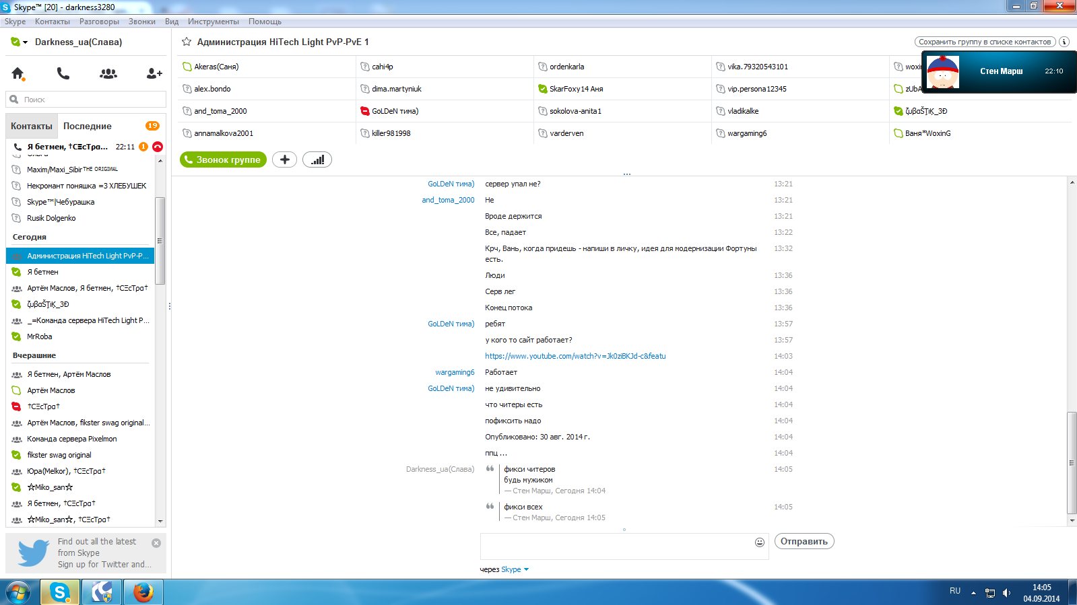
Task: Show hidden system tray icons
Action: (973, 593)
